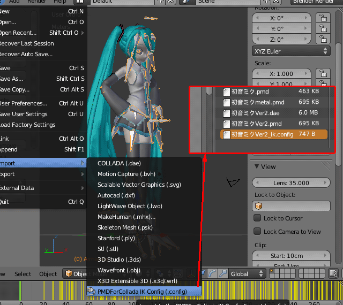Select the file 初音ミクmetal.pmd
This screenshot has width=343, height=305.
coord(274,102)
